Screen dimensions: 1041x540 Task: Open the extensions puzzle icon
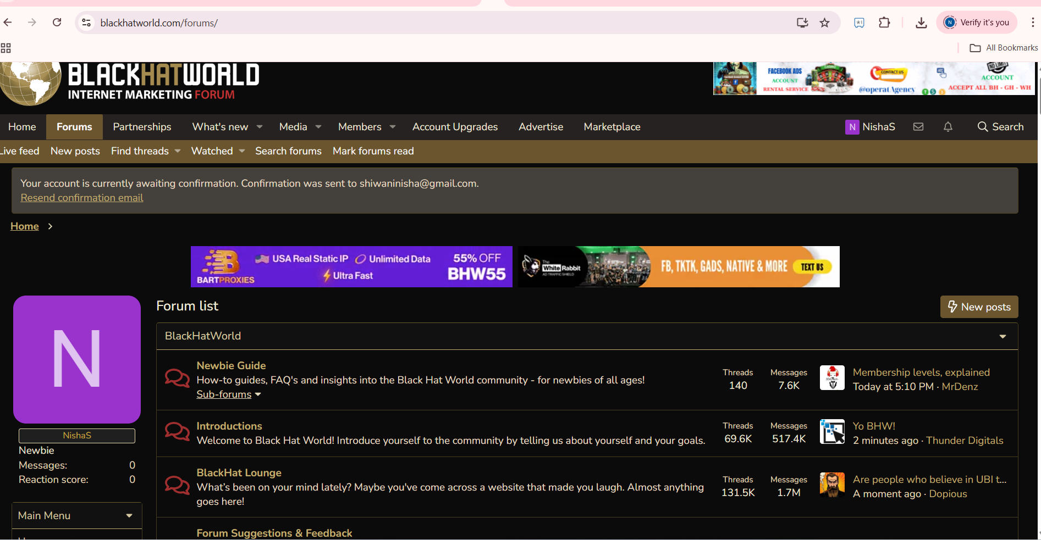click(x=884, y=23)
